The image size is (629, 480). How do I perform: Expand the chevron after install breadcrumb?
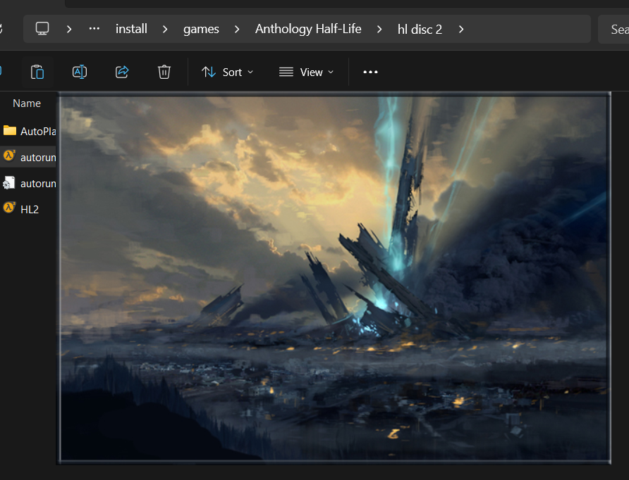165,30
